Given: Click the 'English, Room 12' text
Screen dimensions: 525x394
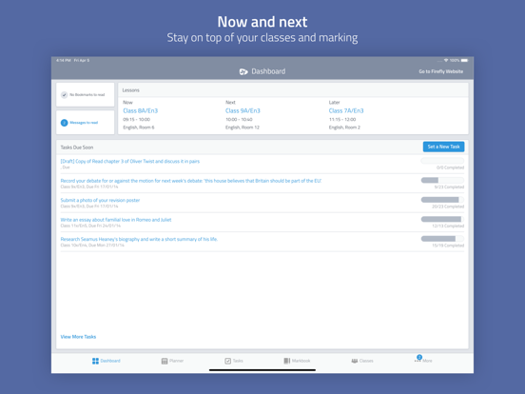Looking at the screenshot, I should (243, 128).
